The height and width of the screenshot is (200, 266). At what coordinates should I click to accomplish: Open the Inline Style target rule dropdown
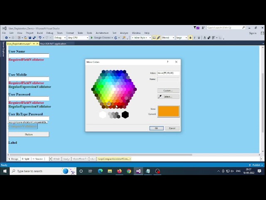(x=150, y=38)
